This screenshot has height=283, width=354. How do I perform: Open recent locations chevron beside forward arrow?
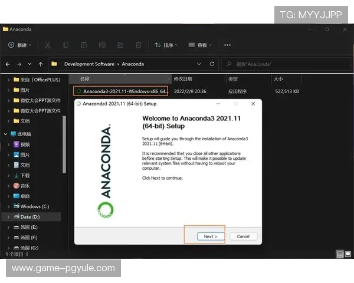point(29,64)
